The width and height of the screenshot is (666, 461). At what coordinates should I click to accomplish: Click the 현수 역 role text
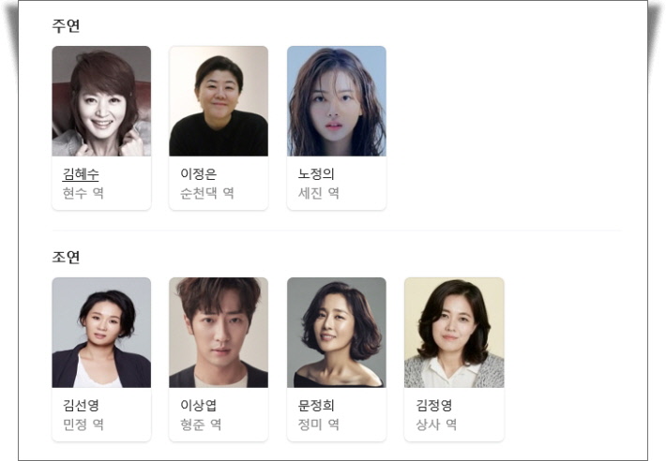[x=83, y=193]
